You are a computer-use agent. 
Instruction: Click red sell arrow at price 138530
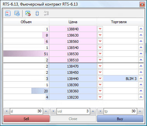pos(100,54)
